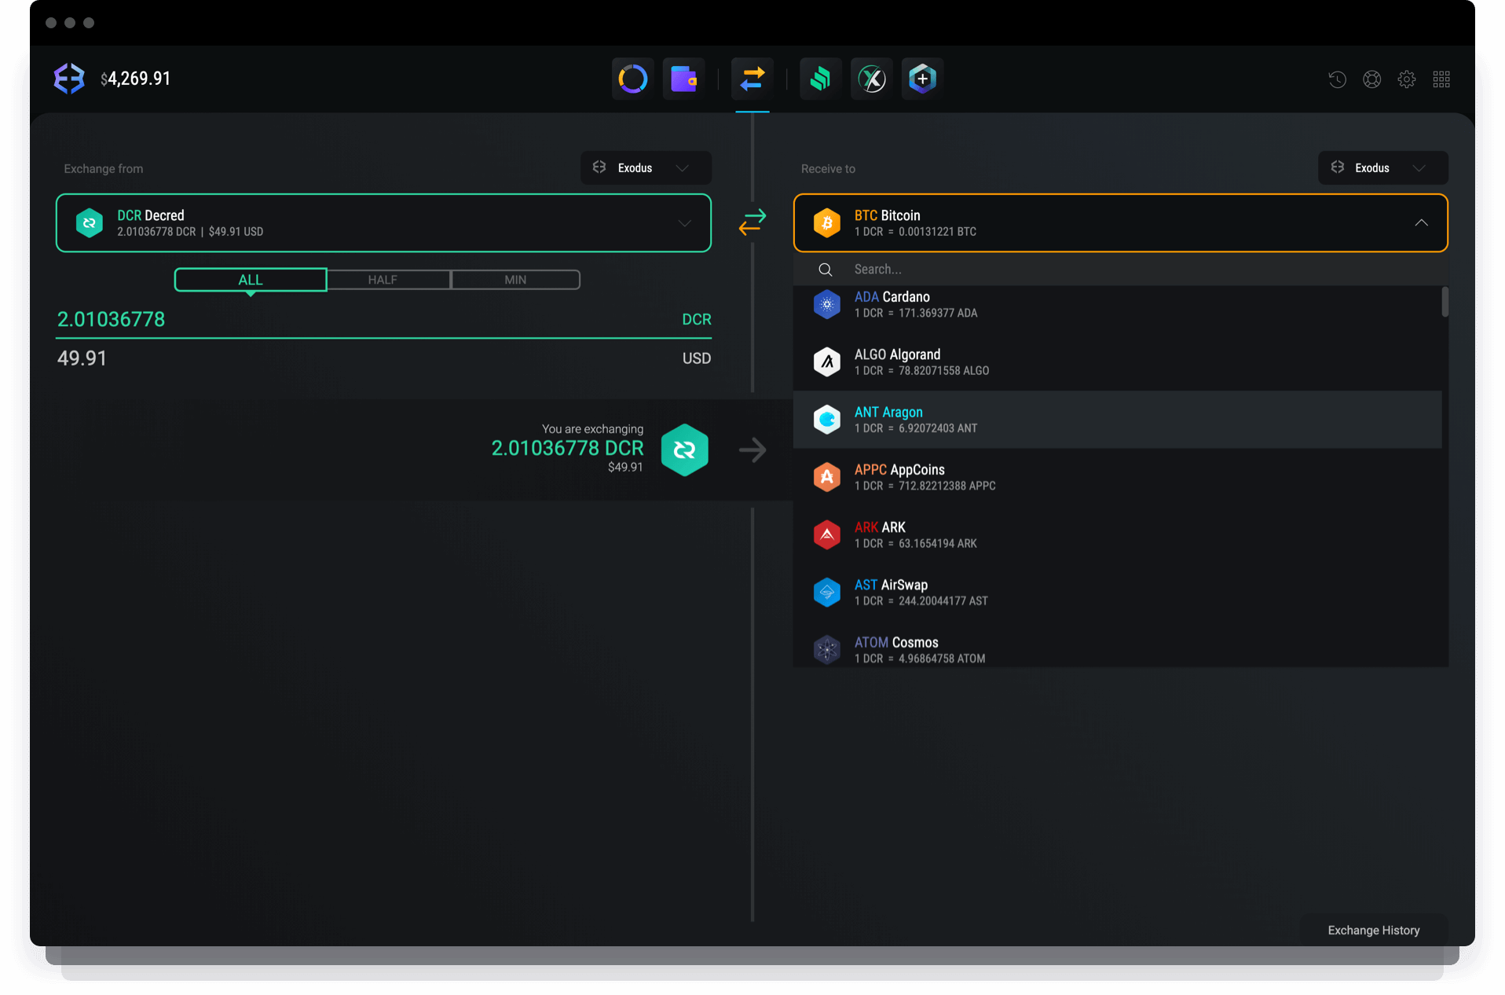Choose APPC AppCoins from the list
Image resolution: width=1505 pixels, height=995 pixels.
point(1117,477)
